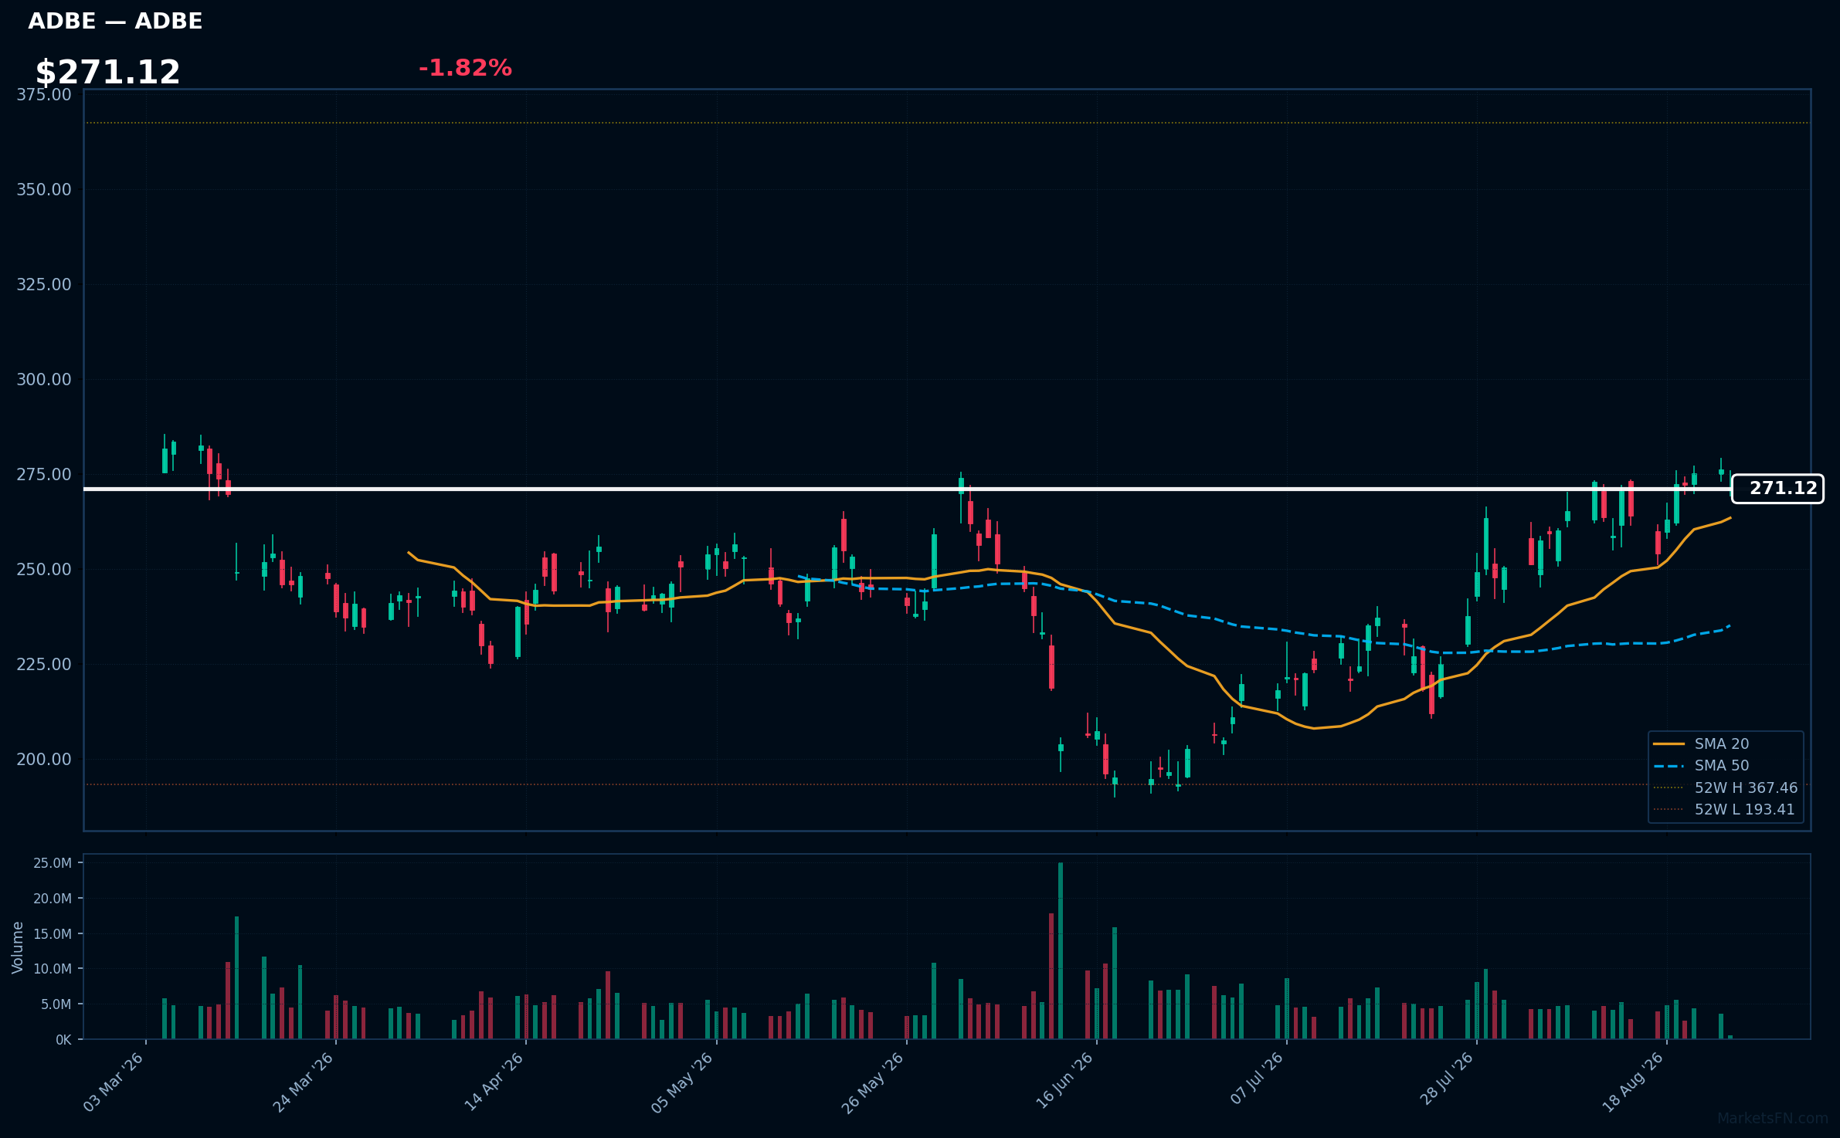
Task: Click the $271.12 price headline
Action: click(x=107, y=73)
